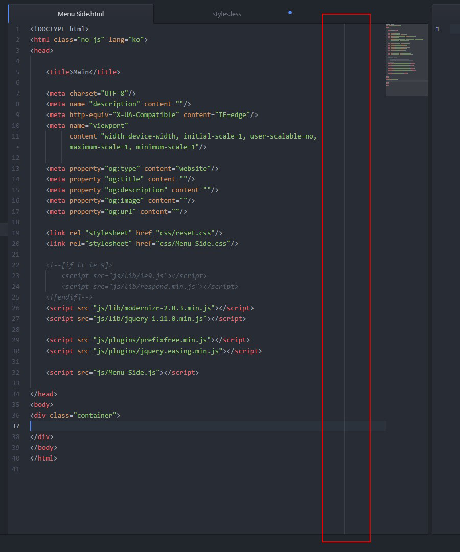
Task: Click the div class="container" line
Action: pos(75,416)
